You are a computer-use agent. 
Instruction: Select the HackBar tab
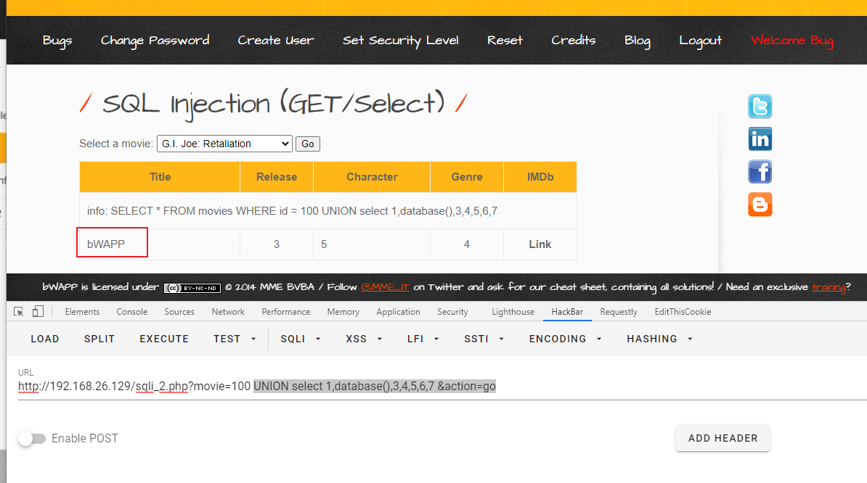click(567, 312)
